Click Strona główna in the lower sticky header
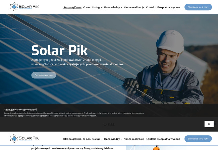 pyautogui.click(x=72, y=139)
